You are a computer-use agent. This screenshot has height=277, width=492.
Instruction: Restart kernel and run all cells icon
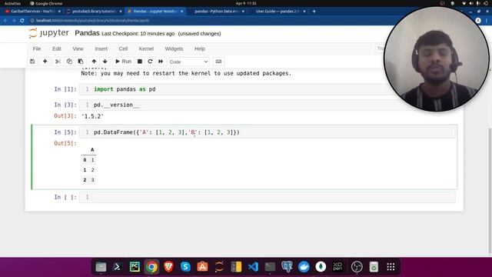pyautogui.click(x=161, y=62)
